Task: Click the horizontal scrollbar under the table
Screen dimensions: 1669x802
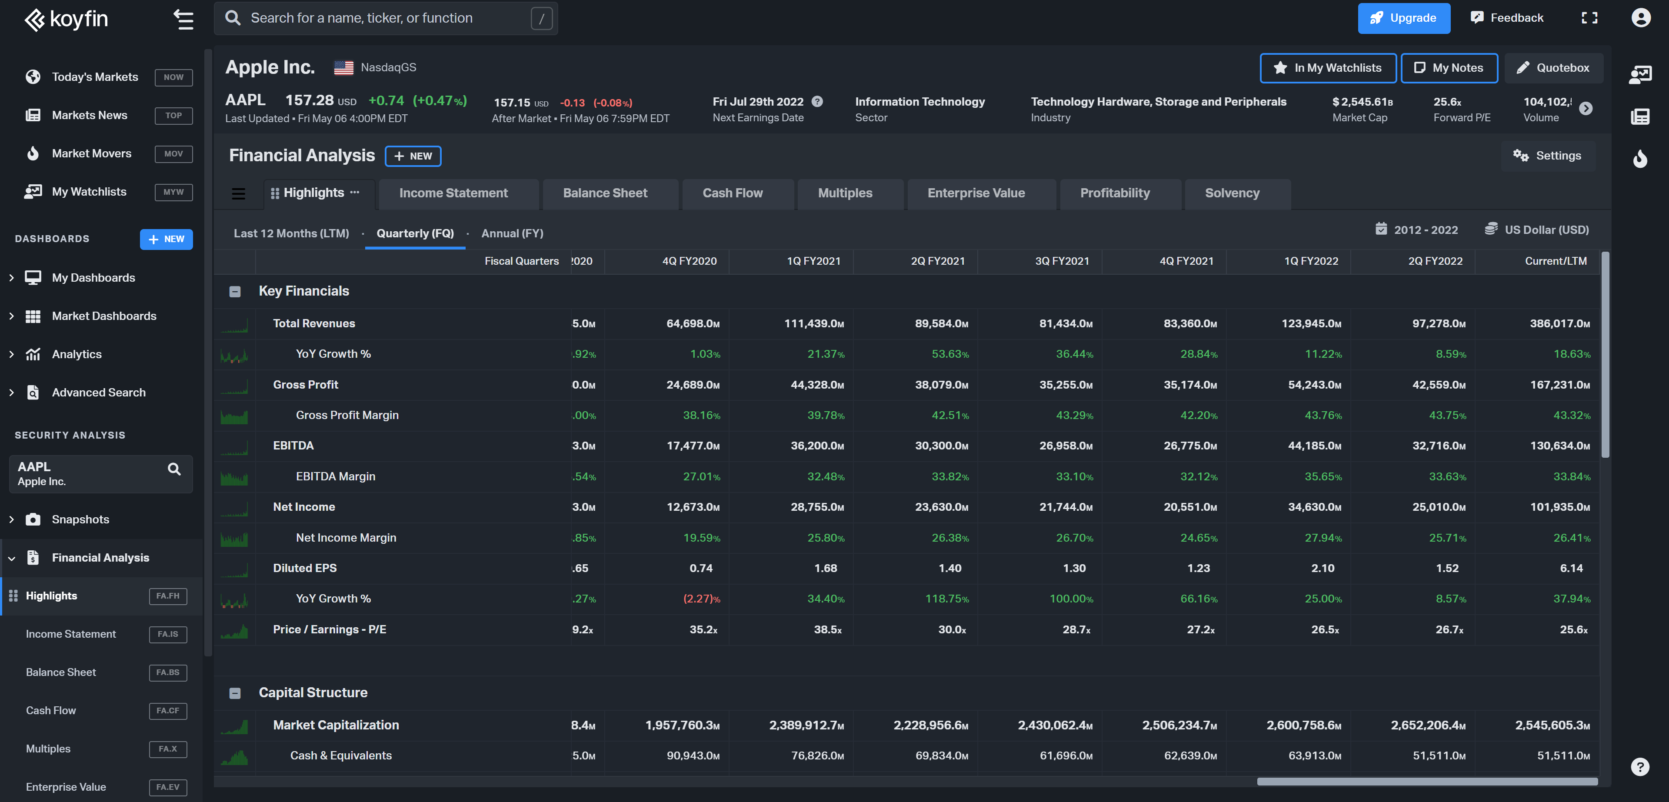Action: pyautogui.click(x=1427, y=781)
